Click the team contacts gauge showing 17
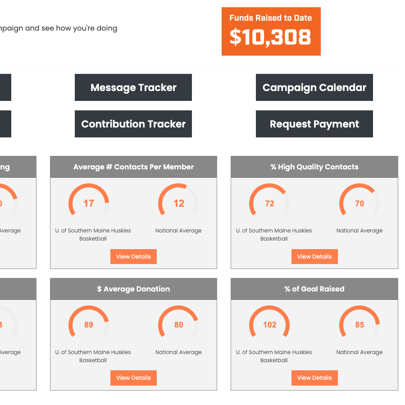 (89, 203)
